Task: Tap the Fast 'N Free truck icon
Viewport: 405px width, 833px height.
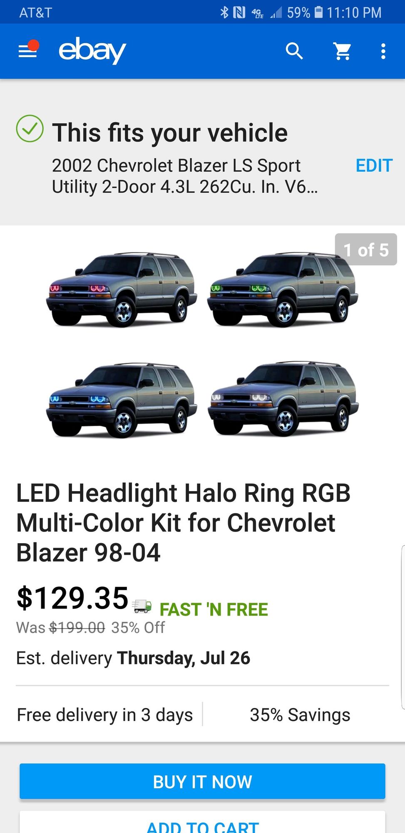Action: click(142, 606)
